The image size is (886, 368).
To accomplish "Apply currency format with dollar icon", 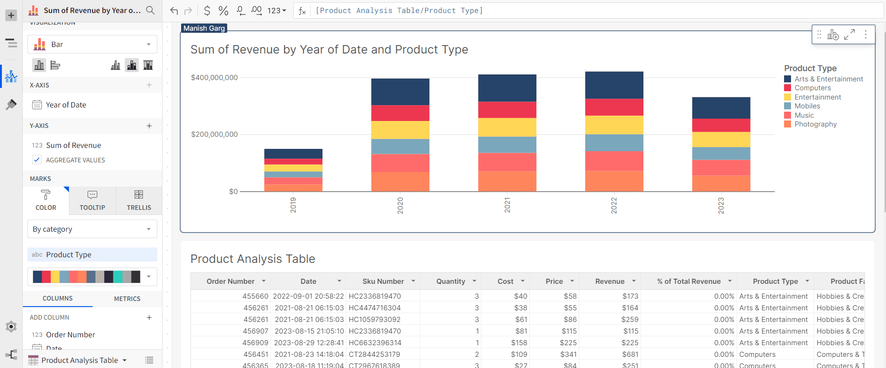I will 207,10.
